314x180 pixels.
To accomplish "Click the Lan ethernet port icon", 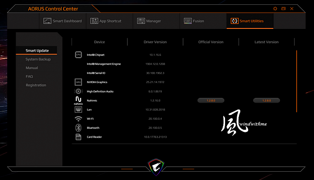I will coord(78,110).
